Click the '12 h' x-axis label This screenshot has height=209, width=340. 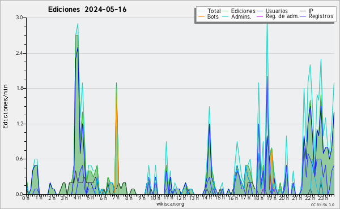coord(181,198)
